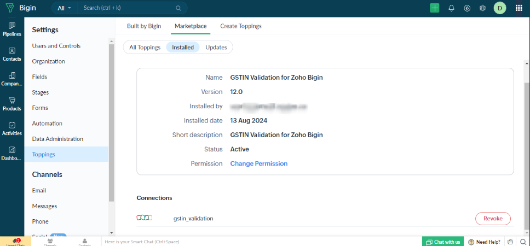Open Channels in the bottom chat bar
Viewport: 530px width, 246px height.
(50, 242)
